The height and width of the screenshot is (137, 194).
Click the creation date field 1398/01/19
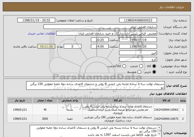pos(138,40)
